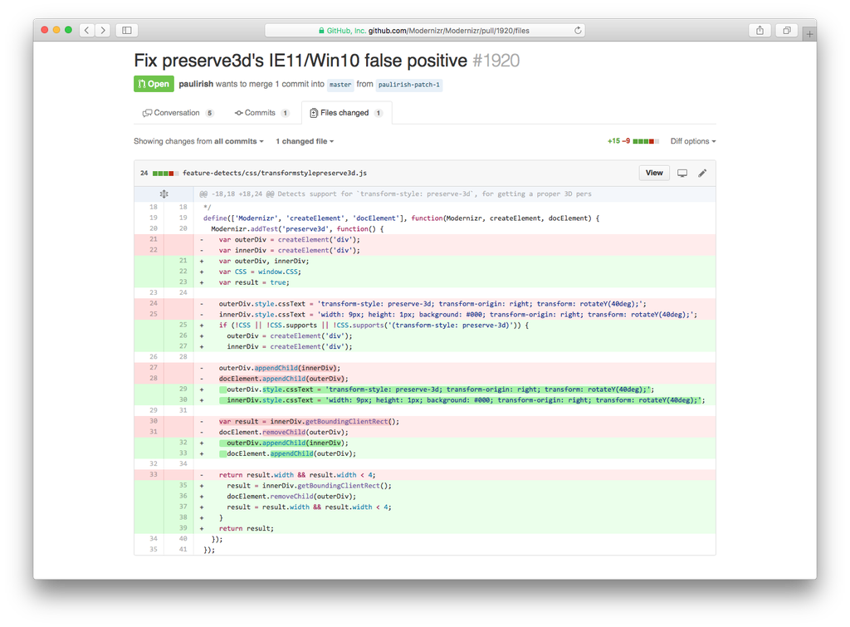Click the 'return result;' added line
850x627 pixels.
pyautogui.click(x=454, y=528)
